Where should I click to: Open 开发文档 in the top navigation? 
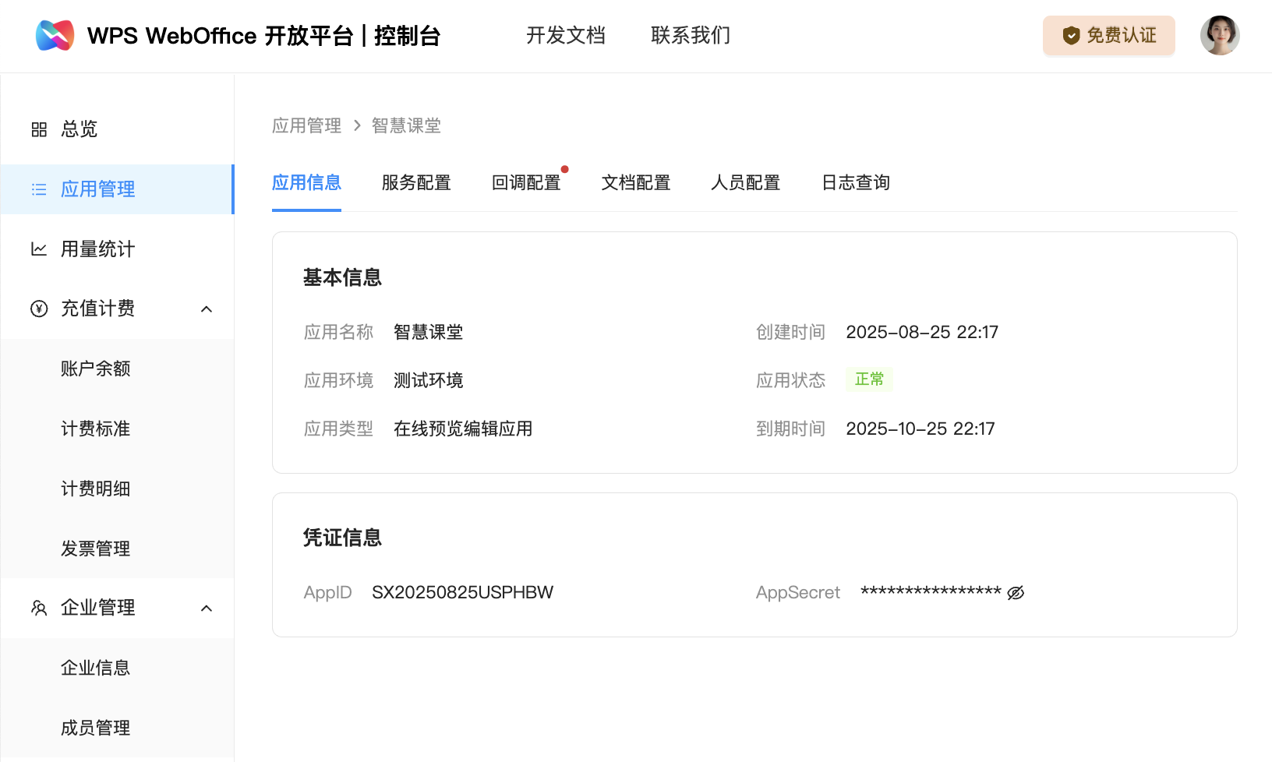pyautogui.click(x=565, y=36)
